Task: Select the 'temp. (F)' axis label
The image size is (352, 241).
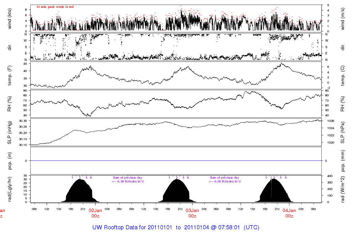Action: pos(10,75)
